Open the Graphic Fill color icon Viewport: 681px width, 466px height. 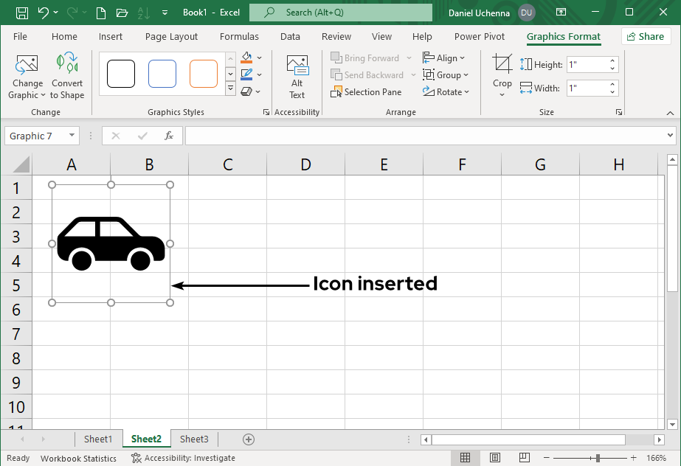(246, 57)
